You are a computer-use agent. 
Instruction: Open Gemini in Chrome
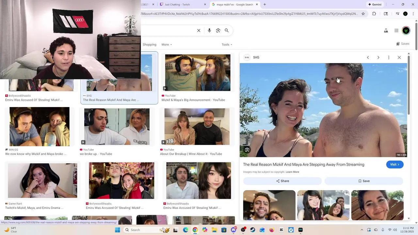pos(375,5)
